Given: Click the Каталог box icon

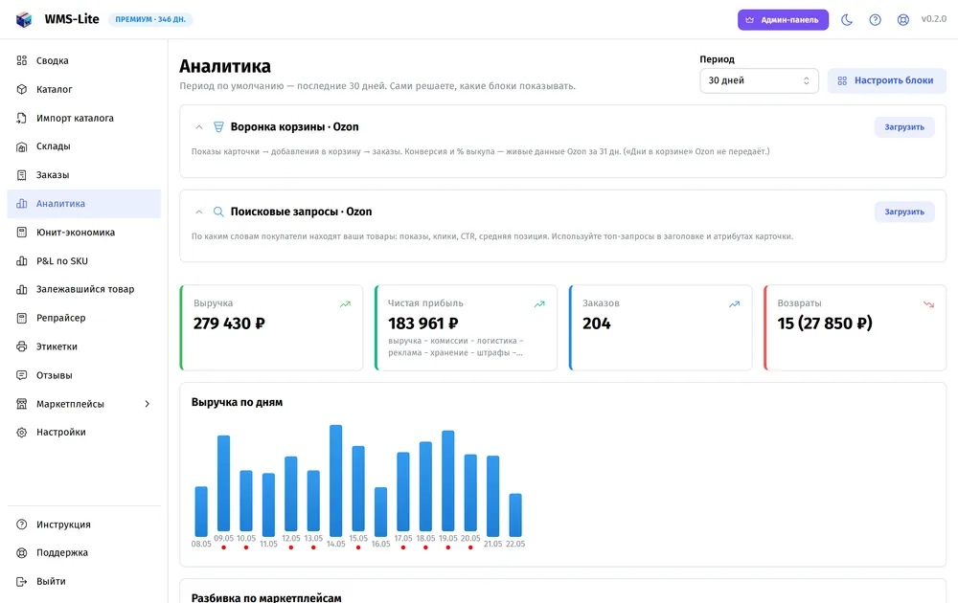Looking at the screenshot, I should pyautogui.click(x=21, y=89).
